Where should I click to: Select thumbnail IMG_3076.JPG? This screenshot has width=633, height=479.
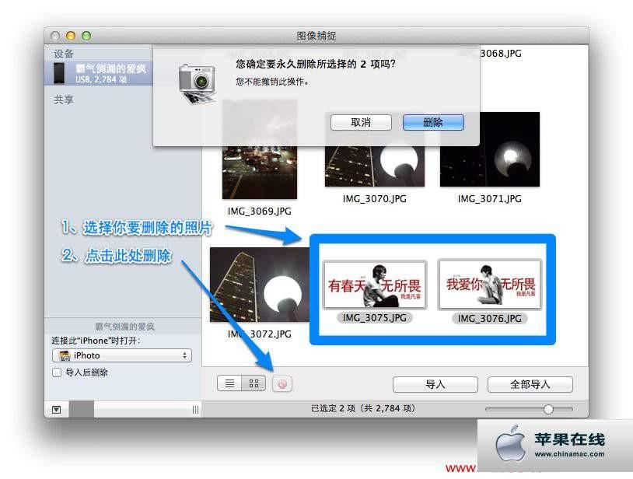(x=490, y=284)
